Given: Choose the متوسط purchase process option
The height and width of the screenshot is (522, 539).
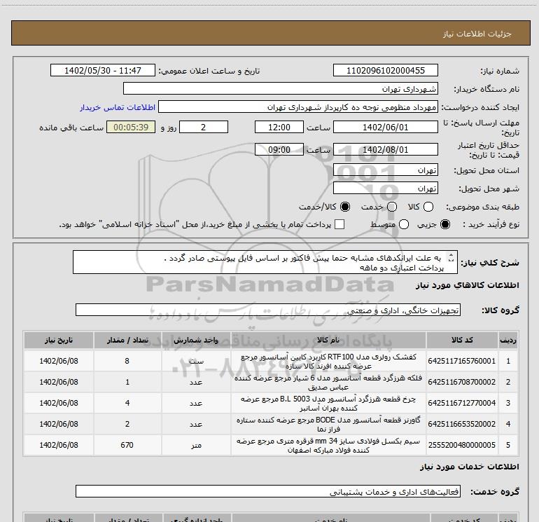Looking at the screenshot, I should (x=404, y=225).
